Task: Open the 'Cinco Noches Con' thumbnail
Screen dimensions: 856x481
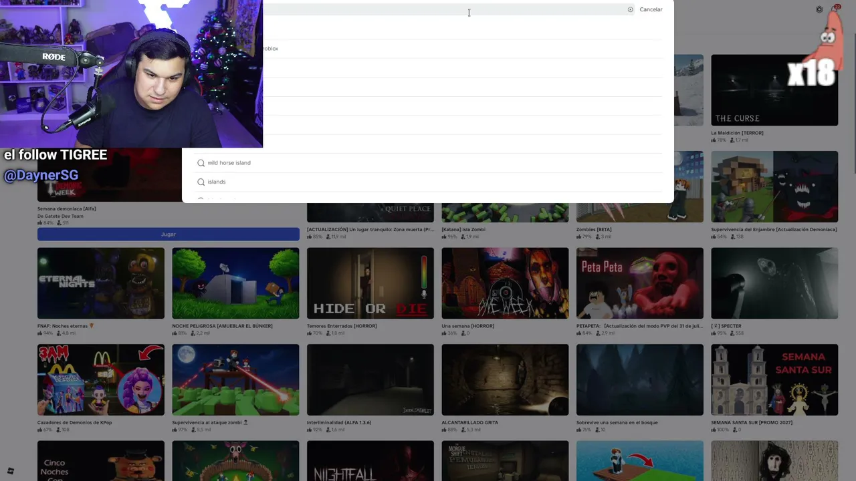Action: pyautogui.click(x=101, y=461)
